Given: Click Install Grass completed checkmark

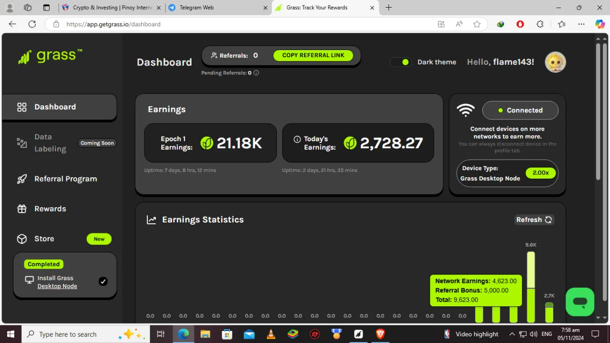Looking at the screenshot, I should pyautogui.click(x=103, y=282).
